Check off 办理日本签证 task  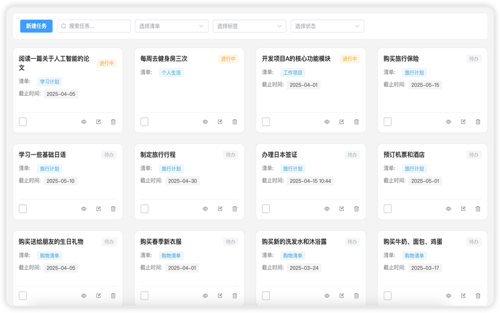(266, 209)
